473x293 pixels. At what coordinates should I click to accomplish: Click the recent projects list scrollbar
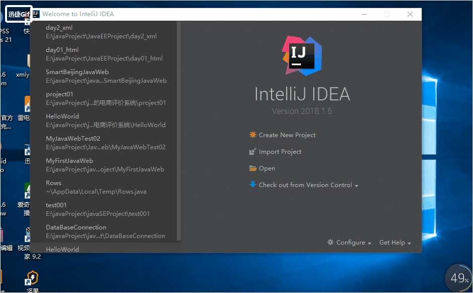pyautogui.click(x=179, y=131)
